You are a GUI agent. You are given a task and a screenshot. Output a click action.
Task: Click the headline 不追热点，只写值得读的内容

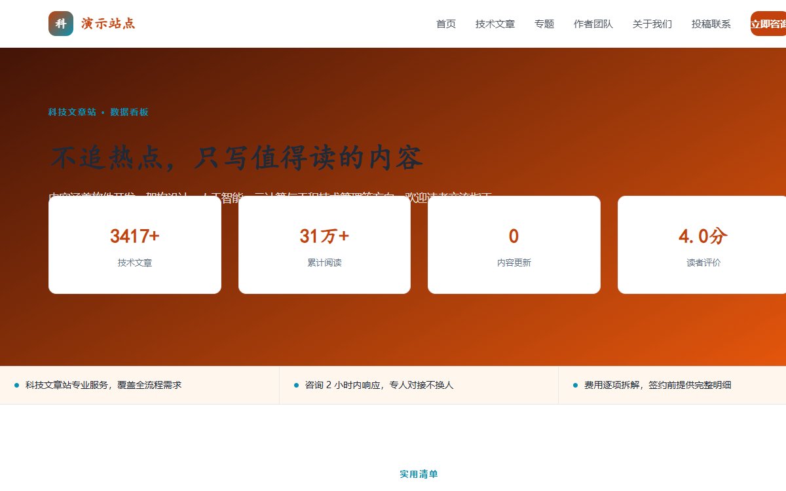click(x=236, y=158)
